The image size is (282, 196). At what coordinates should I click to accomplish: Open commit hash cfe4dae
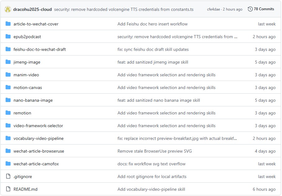(214, 9)
